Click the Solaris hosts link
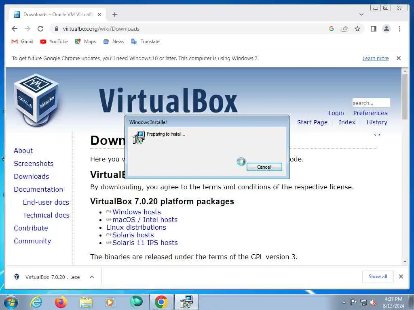The height and width of the screenshot is (310, 414). (x=133, y=235)
